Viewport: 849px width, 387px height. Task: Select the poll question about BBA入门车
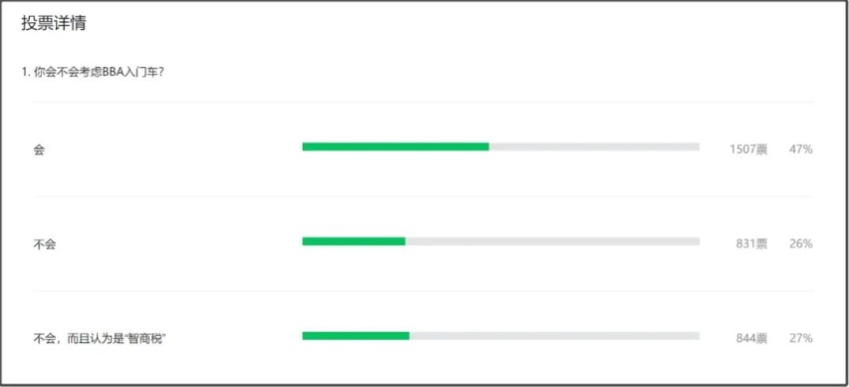pyautogui.click(x=93, y=72)
